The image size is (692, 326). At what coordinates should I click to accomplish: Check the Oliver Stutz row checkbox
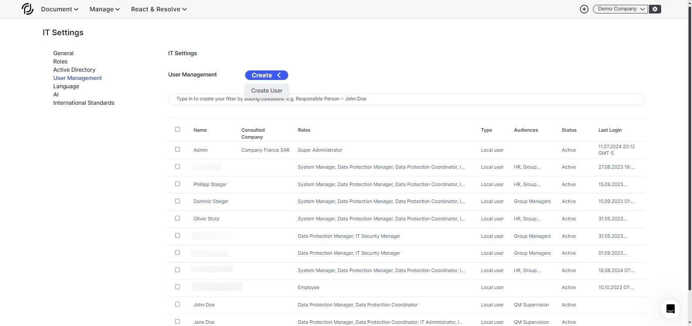[x=177, y=218]
